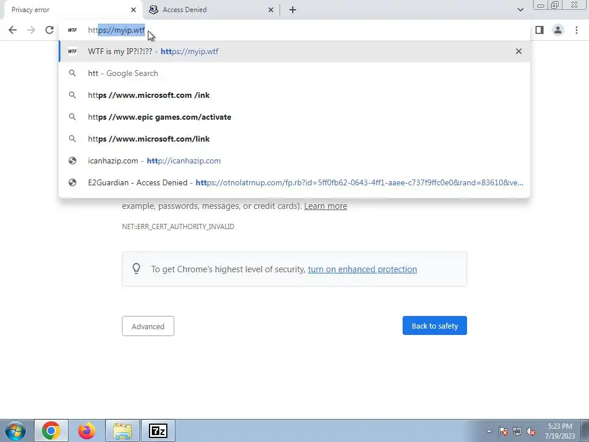Click the Chrome taskbar icon
The image size is (589, 442).
click(x=51, y=430)
